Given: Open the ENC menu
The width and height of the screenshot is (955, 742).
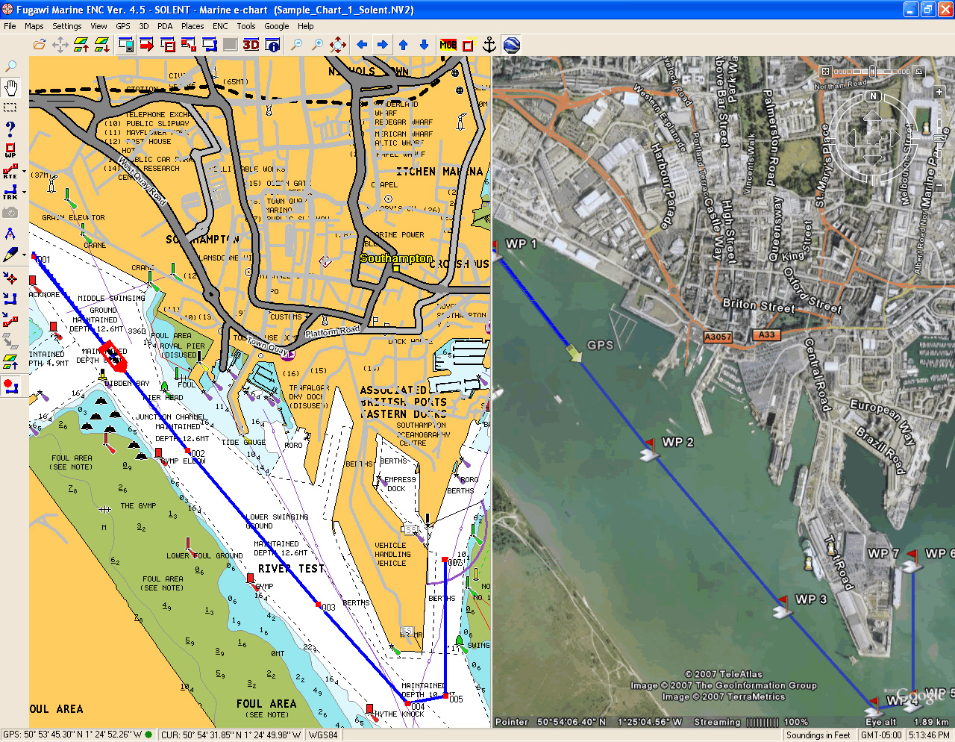Looking at the screenshot, I should [x=220, y=26].
